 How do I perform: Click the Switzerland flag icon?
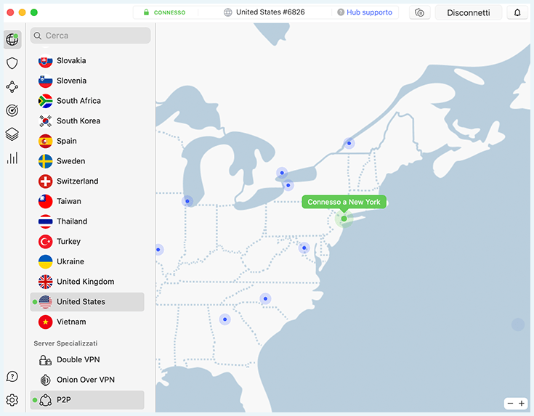point(45,182)
